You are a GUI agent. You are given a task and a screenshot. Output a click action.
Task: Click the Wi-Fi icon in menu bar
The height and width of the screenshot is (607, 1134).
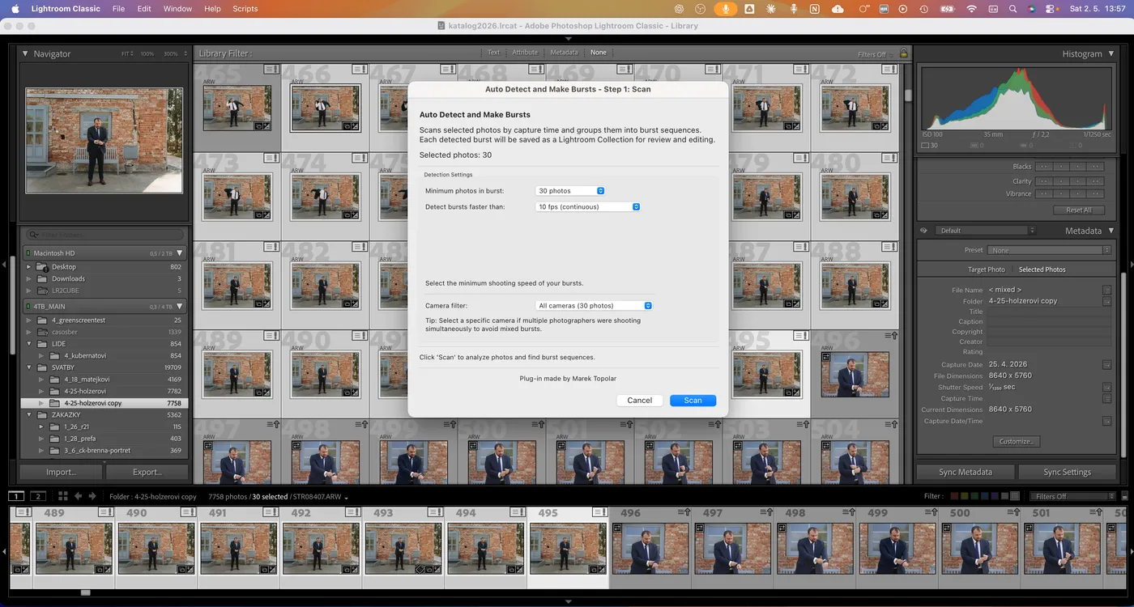coord(971,9)
